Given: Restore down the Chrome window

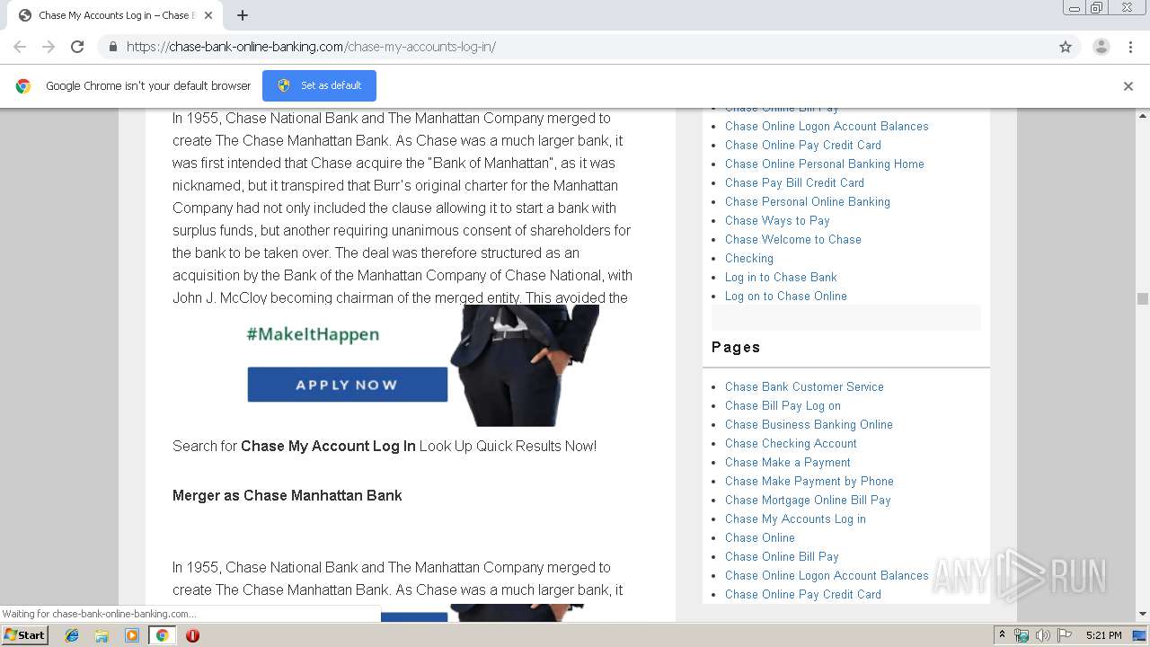Looking at the screenshot, I should point(1096,8).
